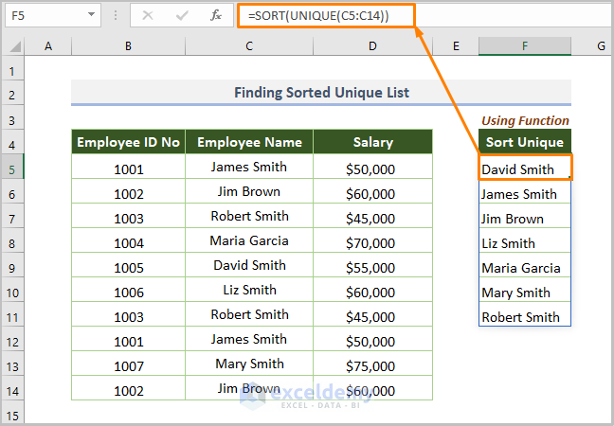Image resolution: width=614 pixels, height=426 pixels.
Task: Select row 14 header
Action: (12, 390)
